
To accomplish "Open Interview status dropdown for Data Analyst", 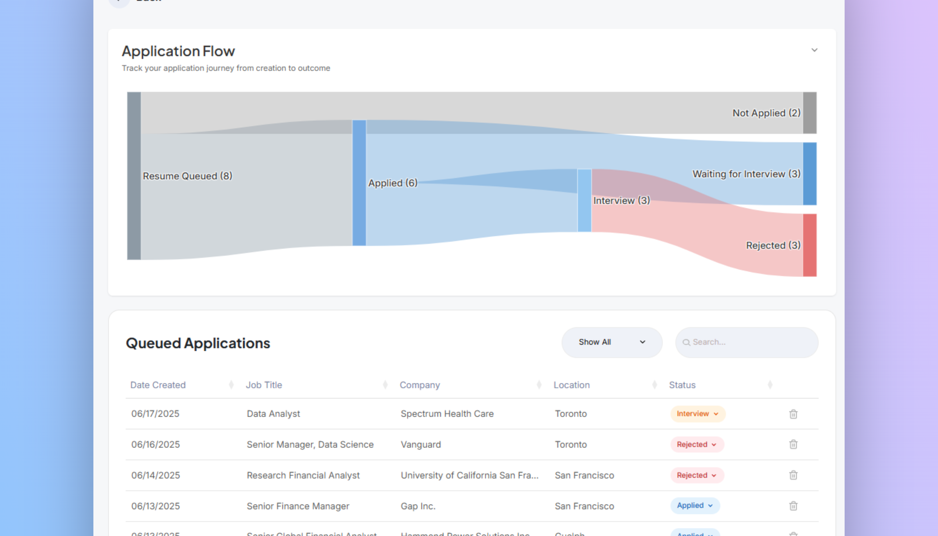I will 698,414.
